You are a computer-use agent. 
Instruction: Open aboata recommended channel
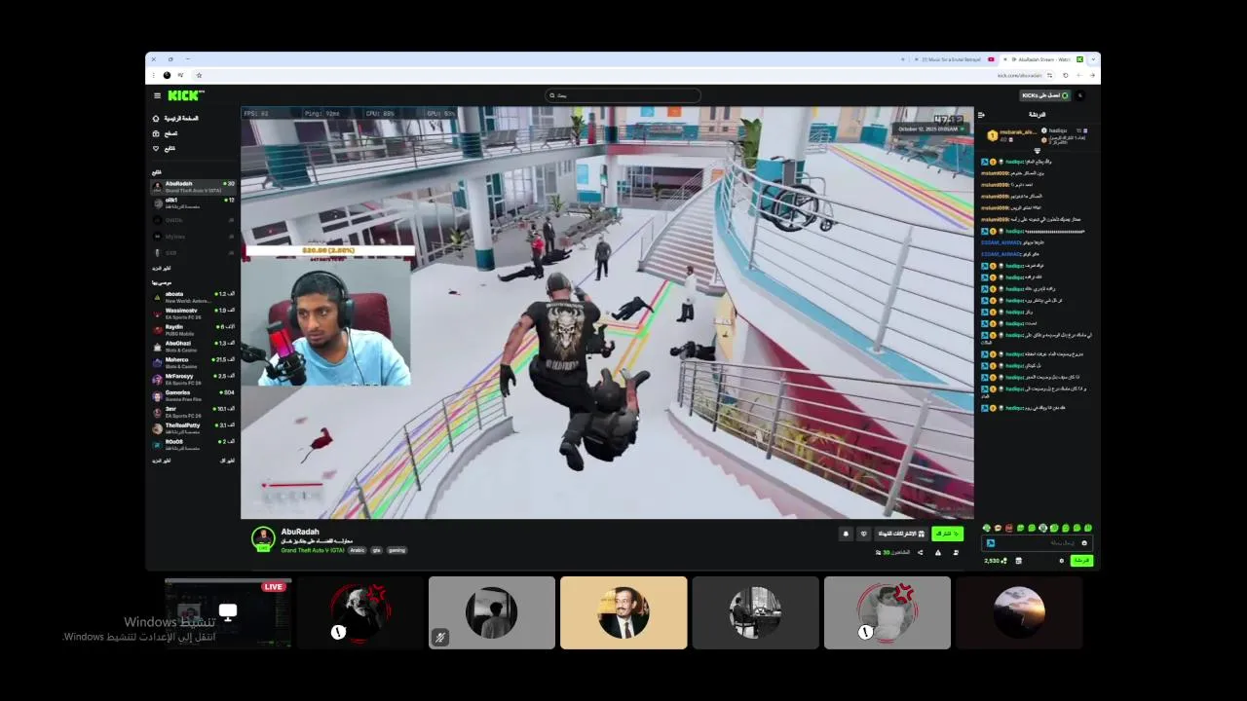coord(194,296)
